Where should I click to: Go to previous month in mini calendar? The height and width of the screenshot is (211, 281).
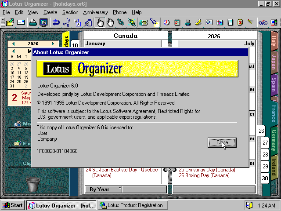pyautogui.click(x=14, y=51)
